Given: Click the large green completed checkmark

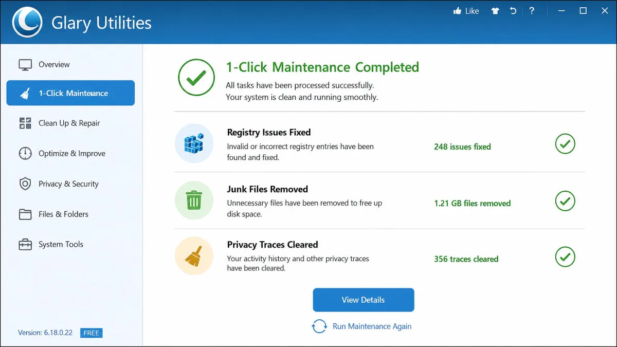Looking at the screenshot, I should click(196, 78).
